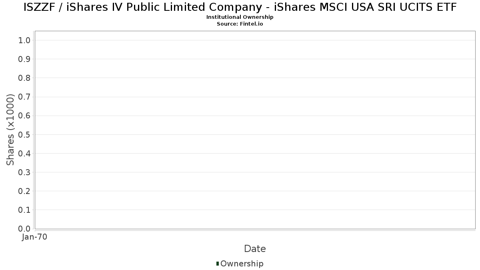The width and height of the screenshot is (480, 270).
Task: Click the 0.5 y-axis tick label
Action: pos(24,134)
